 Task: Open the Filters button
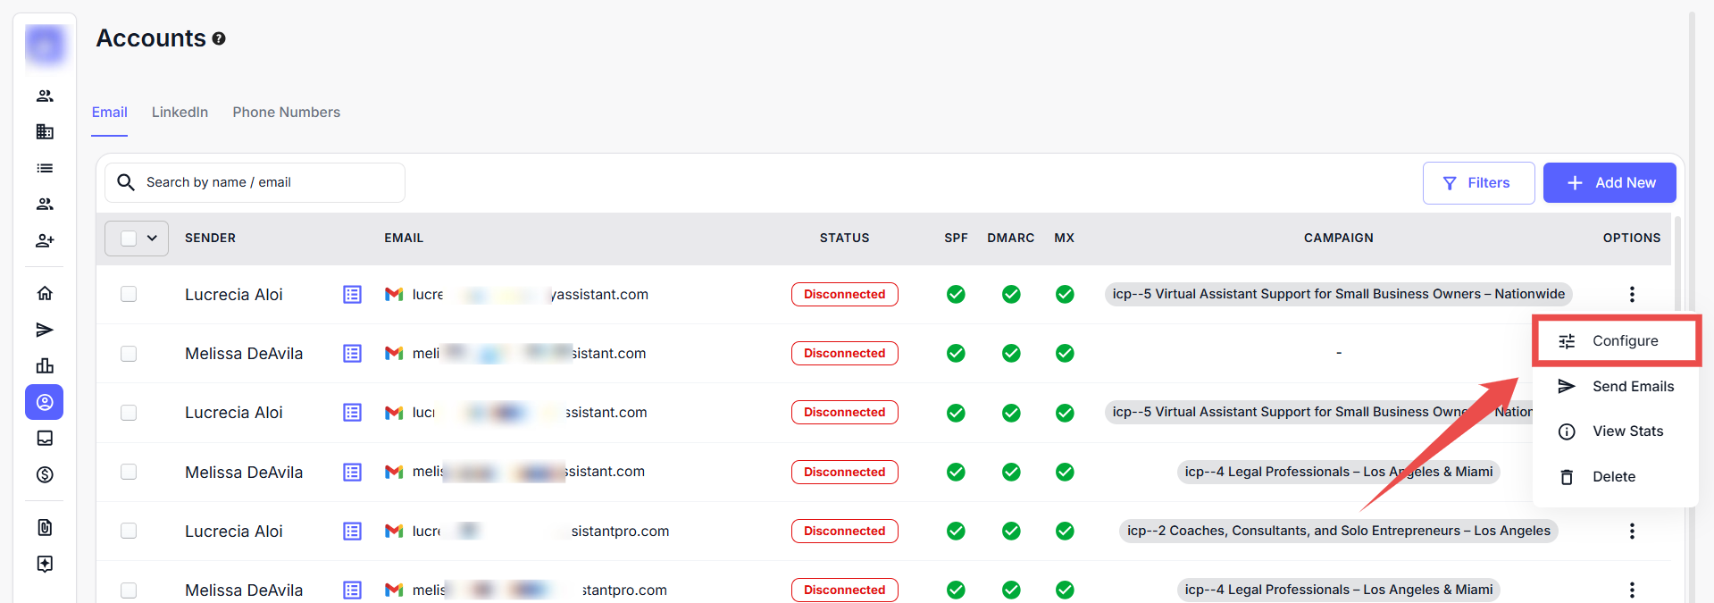point(1477,182)
